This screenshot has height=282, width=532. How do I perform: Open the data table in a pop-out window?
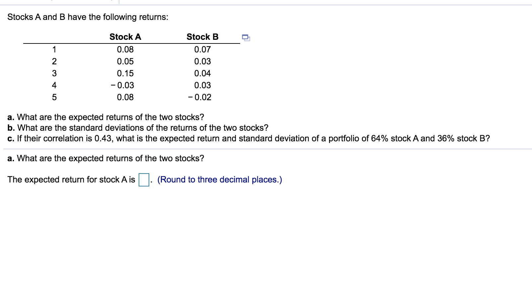[246, 37]
